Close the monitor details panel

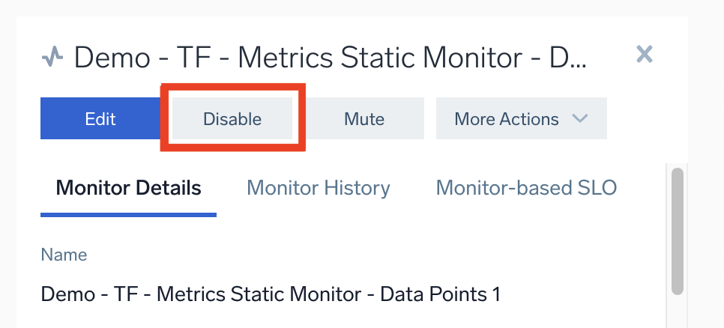click(x=644, y=54)
